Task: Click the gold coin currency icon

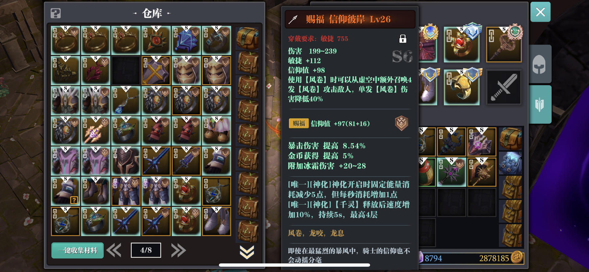Action: pos(517,258)
